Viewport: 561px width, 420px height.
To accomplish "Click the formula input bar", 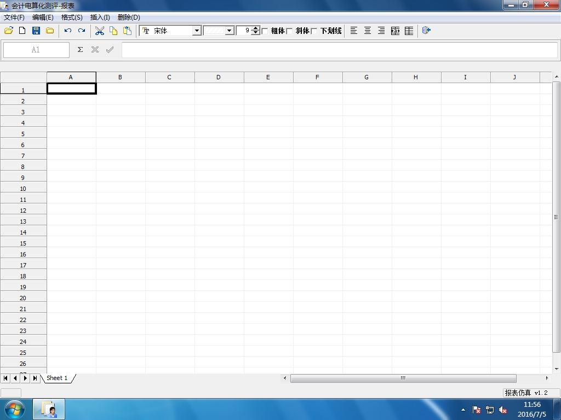I will [340, 50].
